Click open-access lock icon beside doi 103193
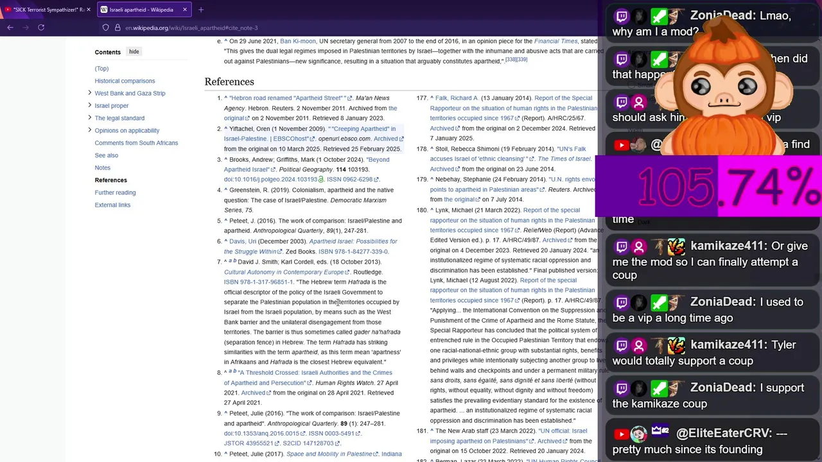The image size is (822, 462). point(321,180)
